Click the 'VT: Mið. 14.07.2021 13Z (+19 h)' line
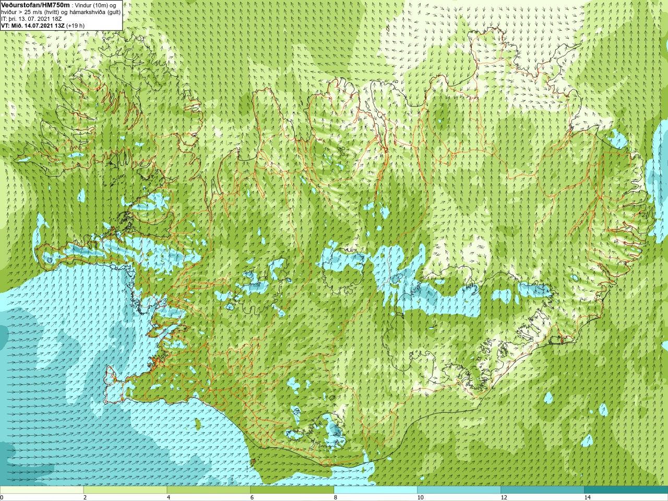Screen dimensions: 668x501 [43, 26]
